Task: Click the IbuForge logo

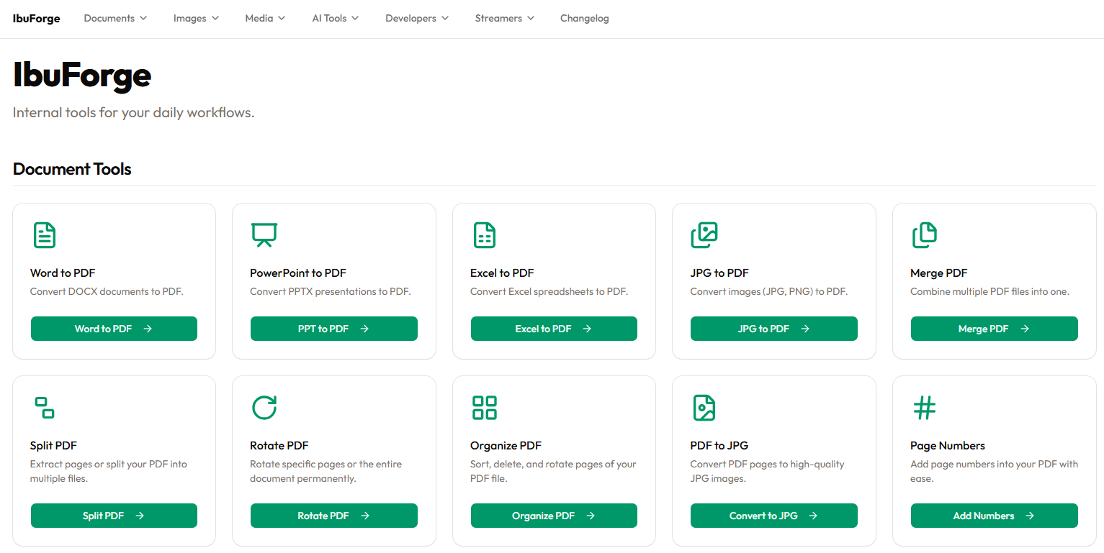Action: [36, 18]
